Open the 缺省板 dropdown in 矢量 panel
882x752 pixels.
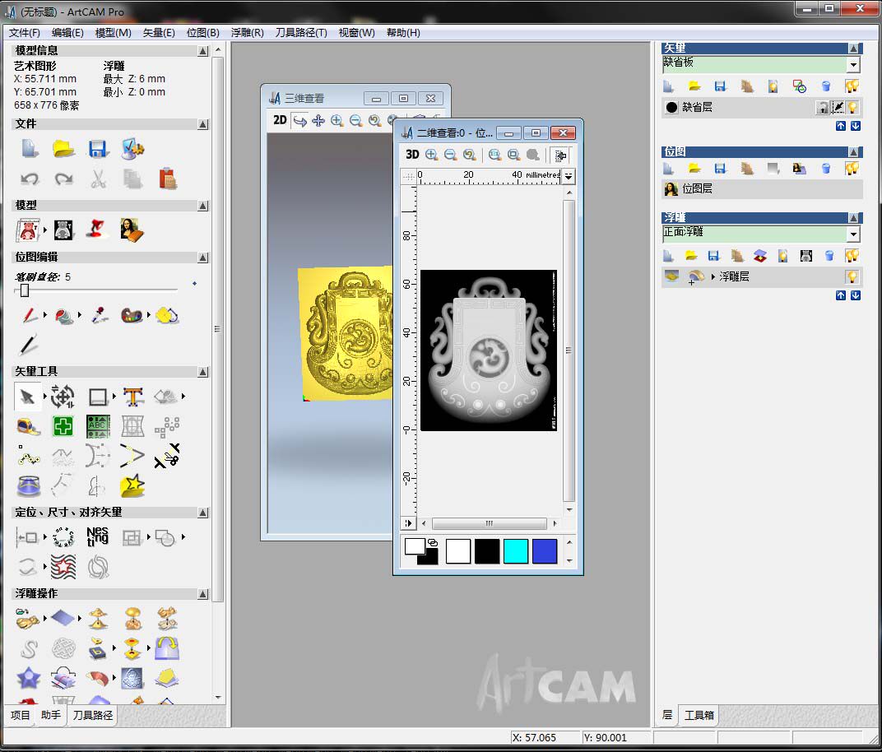click(x=853, y=65)
